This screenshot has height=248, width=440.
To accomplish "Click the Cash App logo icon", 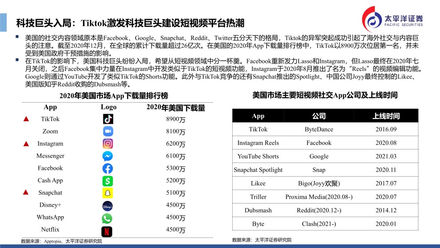I will click(108, 181).
